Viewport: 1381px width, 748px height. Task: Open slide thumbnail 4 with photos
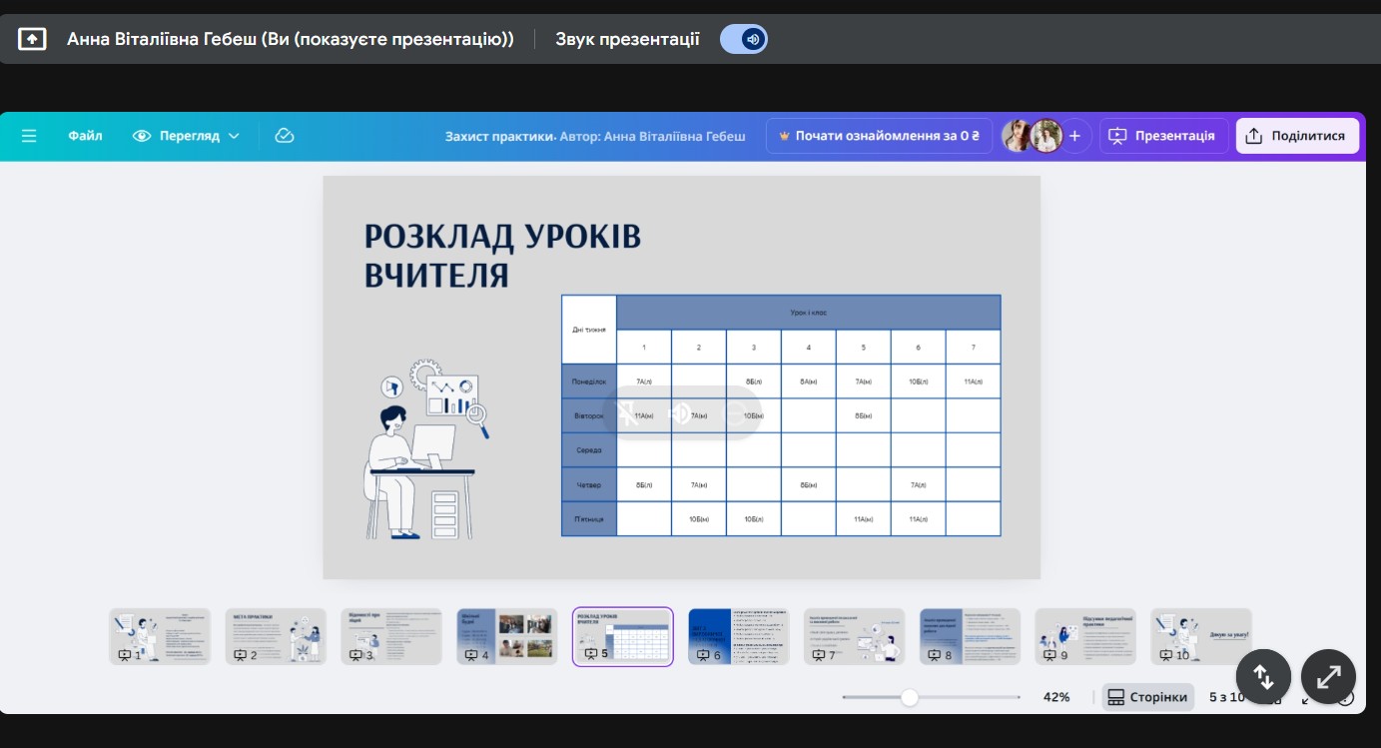(x=507, y=636)
